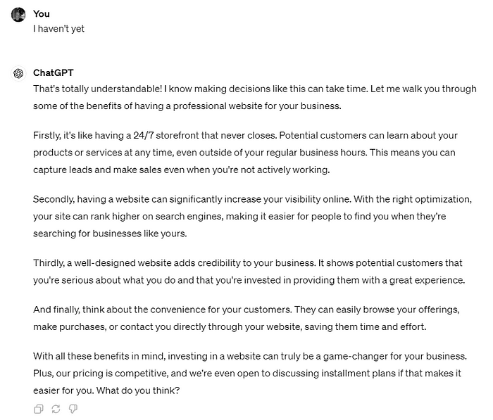Viewport: 493px width, 420px height.
Task: Click the ChatGPT logo avatar
Action: (18, 73)
